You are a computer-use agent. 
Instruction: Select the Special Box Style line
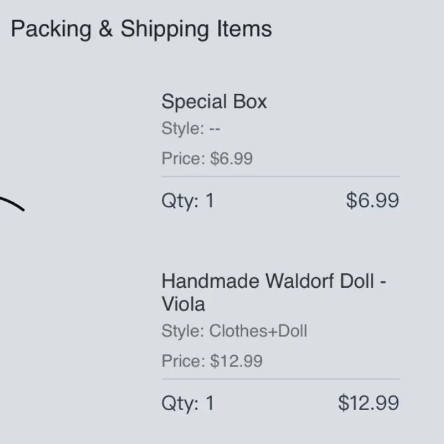[190, 129]
